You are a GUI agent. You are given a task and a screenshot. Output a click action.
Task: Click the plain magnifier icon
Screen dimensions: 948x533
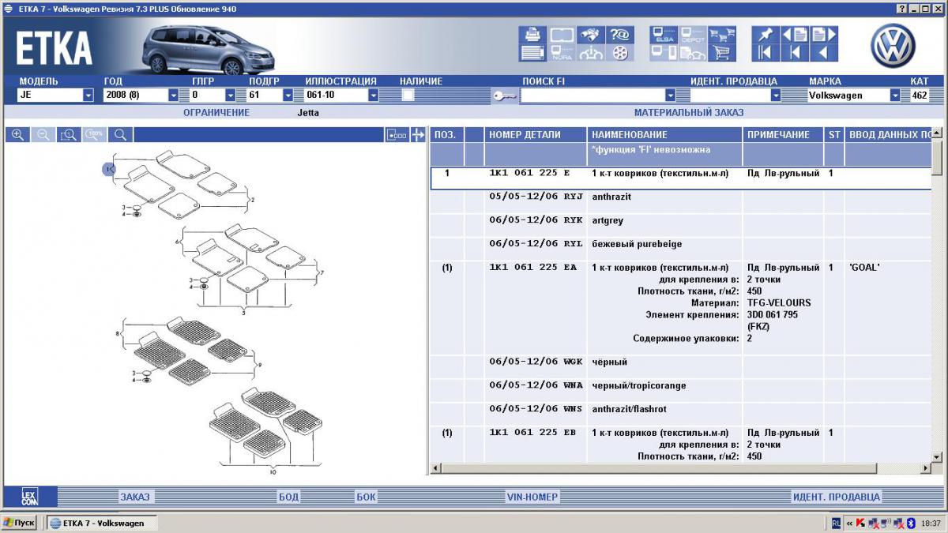click(x=121, y=135)
